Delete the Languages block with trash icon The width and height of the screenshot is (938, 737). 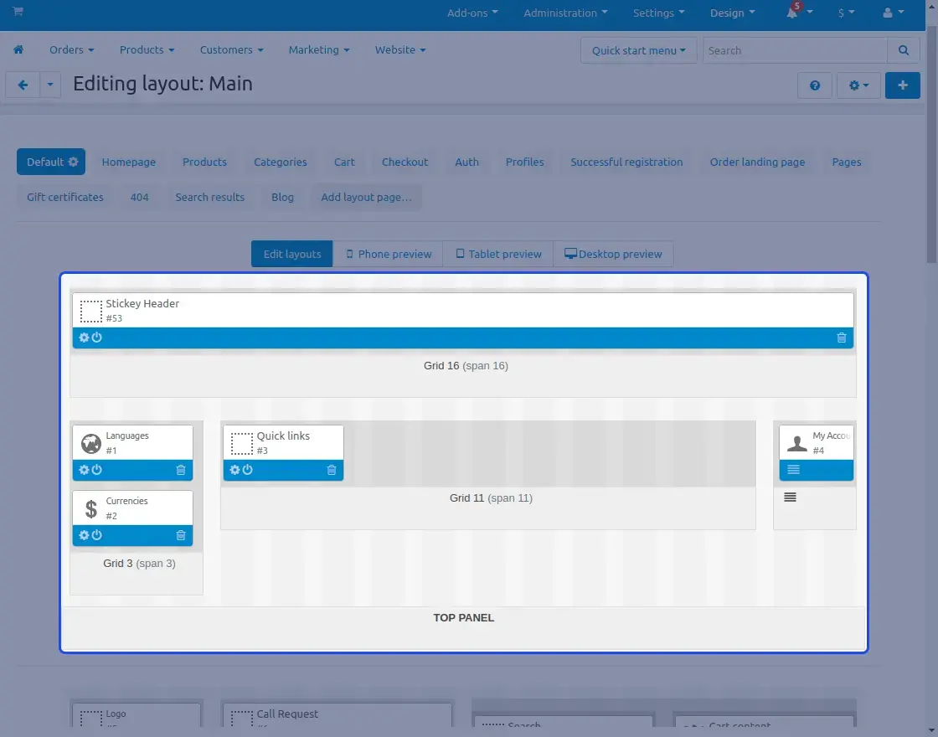click(181, 470)
